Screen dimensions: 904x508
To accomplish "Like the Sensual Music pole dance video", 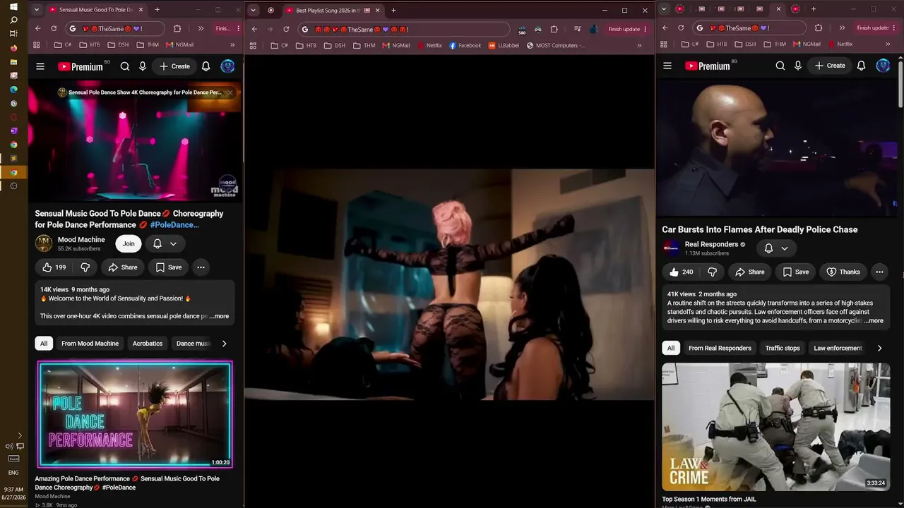I will tap(54, 267).
